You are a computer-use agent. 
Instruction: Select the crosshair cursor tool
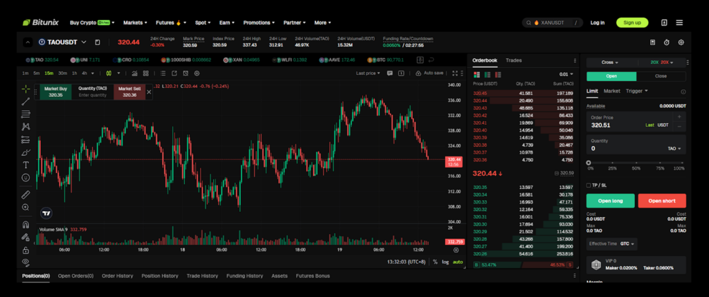[x=26, y=89]
